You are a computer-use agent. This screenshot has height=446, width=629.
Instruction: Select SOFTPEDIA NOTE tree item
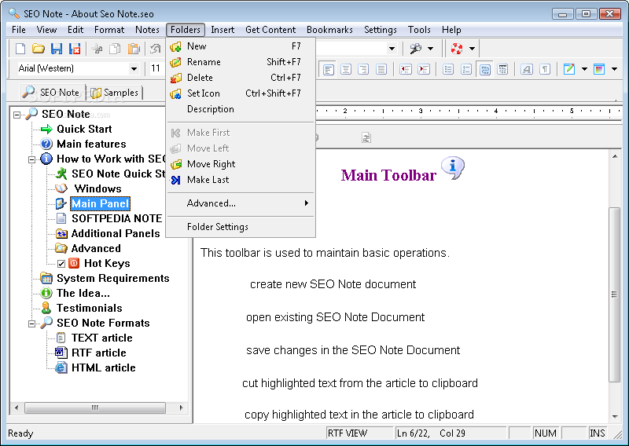[117, 218]
